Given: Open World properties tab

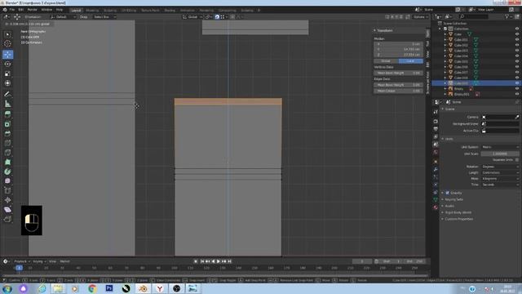Looking at the screenshot, I should click(436, 153).
